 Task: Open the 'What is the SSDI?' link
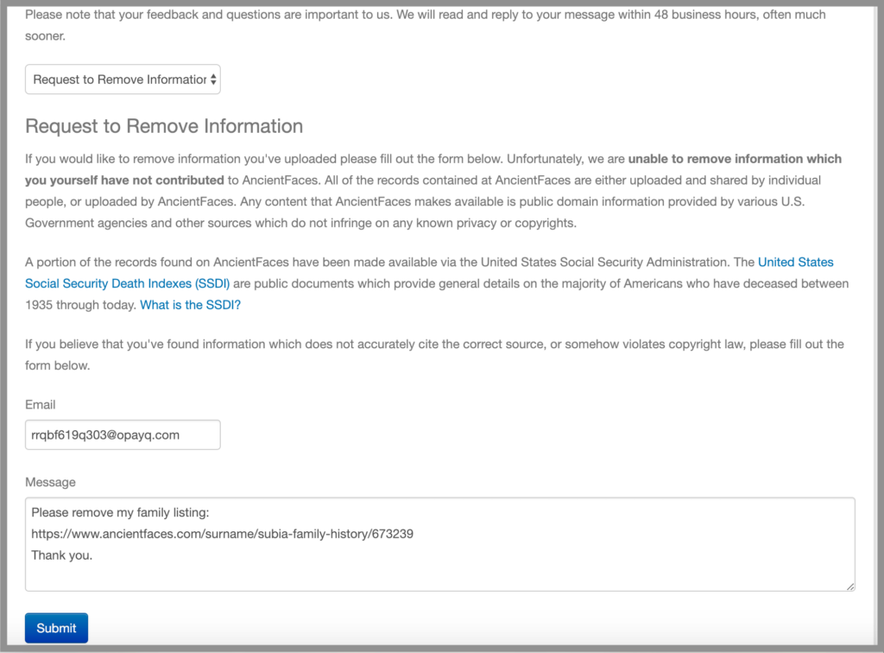point(190,304)
